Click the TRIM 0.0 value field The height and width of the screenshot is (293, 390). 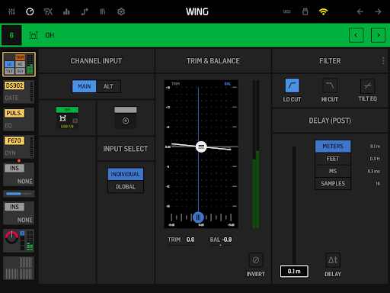[x=181, y=240]
